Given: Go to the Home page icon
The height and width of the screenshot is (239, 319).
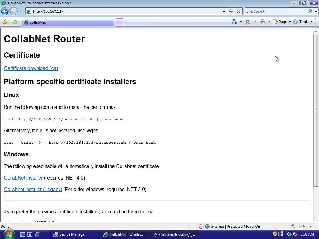Looking at the screenshot, I should tap(235, 22).
